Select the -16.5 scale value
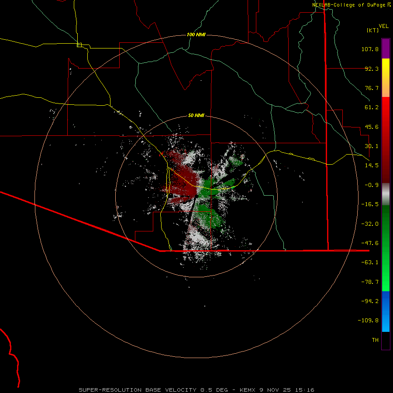This screenshot has width=393, height=393. (x=370, y=204)
